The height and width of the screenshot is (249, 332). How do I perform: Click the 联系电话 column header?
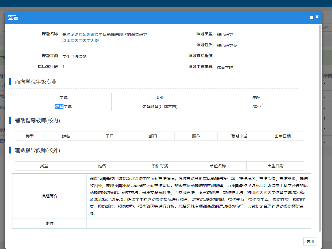(x=239, y=136)
